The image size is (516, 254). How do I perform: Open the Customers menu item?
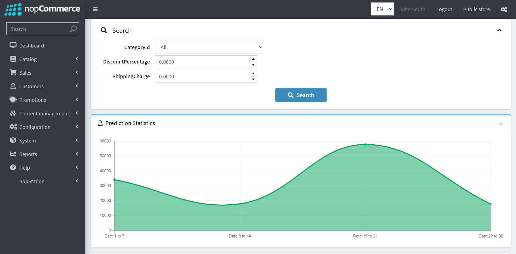pos(42,86)
